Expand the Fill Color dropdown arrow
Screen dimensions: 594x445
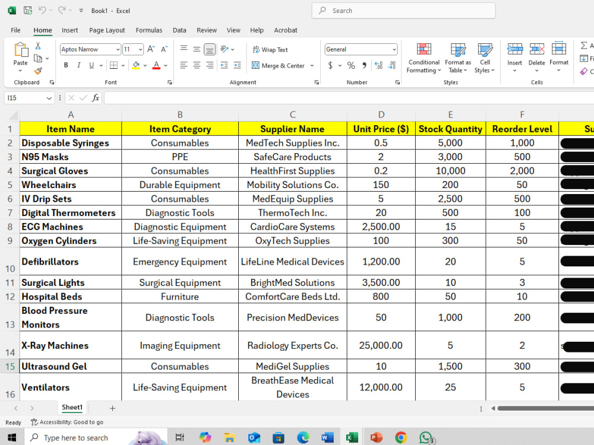145,65
